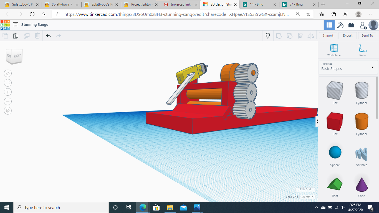Image resolution: width=379 pixels, height=213 pixels.
Task: Collapse the shapes panel with chevron
Action: (317, 121)
